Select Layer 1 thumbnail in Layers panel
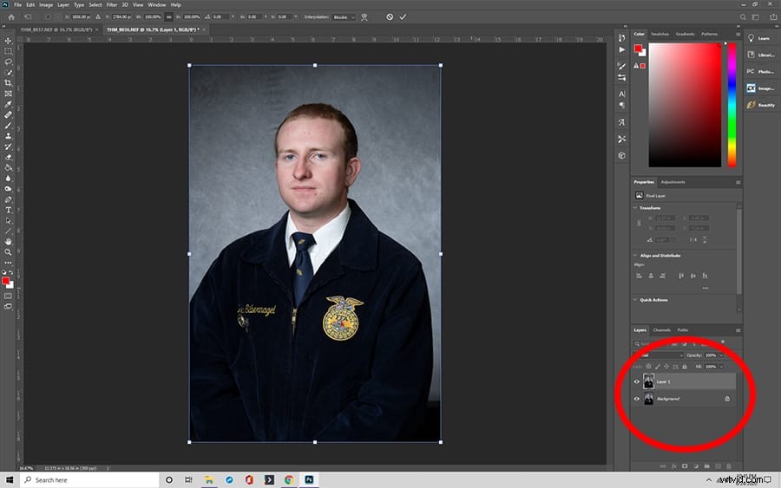The width and height of the screenshot is (781, 488). 648,381
